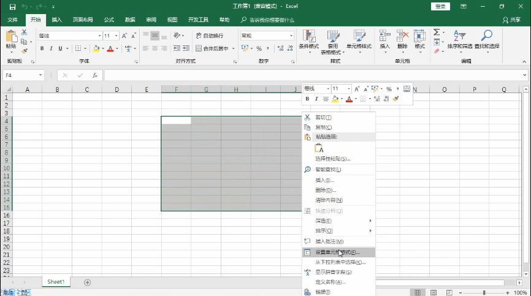
Task: Increase font size with the ribbon's large A button
Action: click(x=124, y=36)
